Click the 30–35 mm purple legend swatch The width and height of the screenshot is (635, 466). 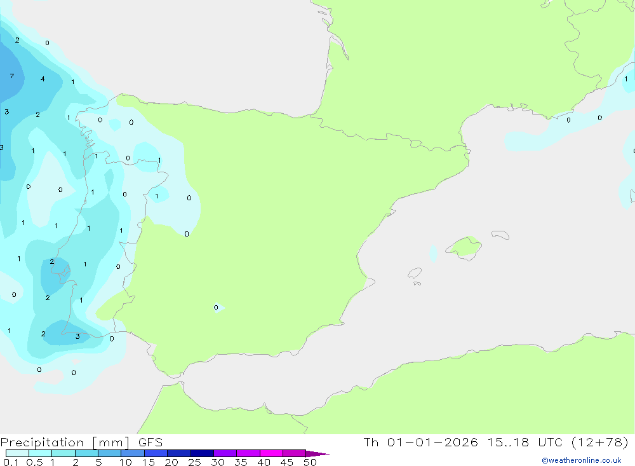(225, 453)
